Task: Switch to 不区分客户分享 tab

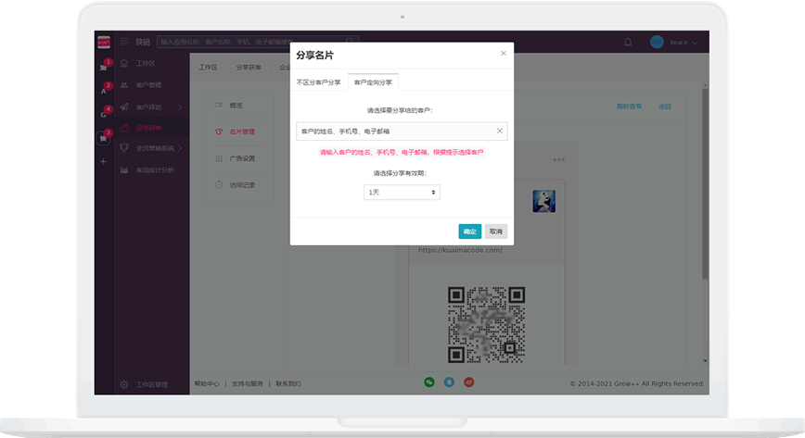Action: point(318,82)
